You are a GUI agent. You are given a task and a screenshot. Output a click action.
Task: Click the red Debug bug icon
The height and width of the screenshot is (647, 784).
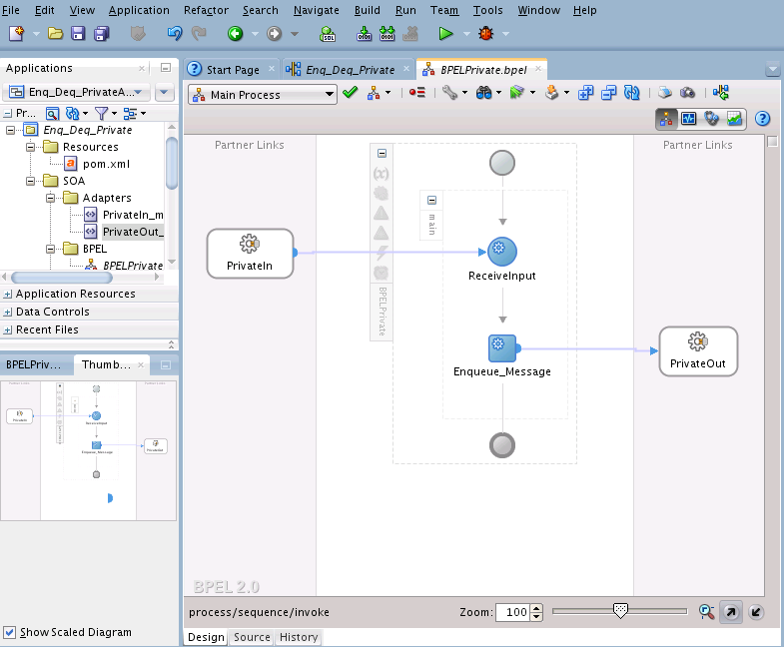486,34
